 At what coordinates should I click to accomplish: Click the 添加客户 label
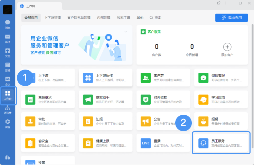(227, 55)
